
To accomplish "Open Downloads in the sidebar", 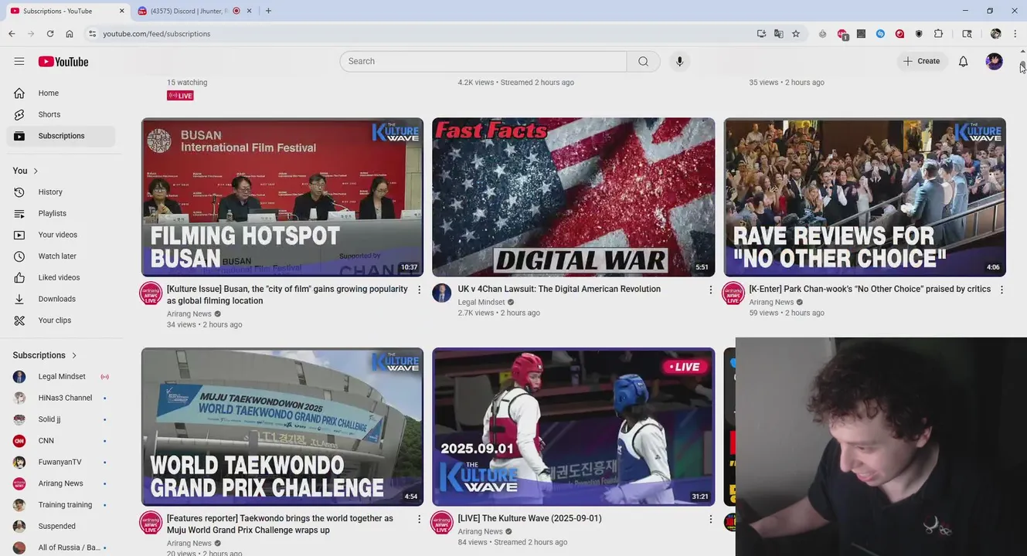I will point(61,299).
